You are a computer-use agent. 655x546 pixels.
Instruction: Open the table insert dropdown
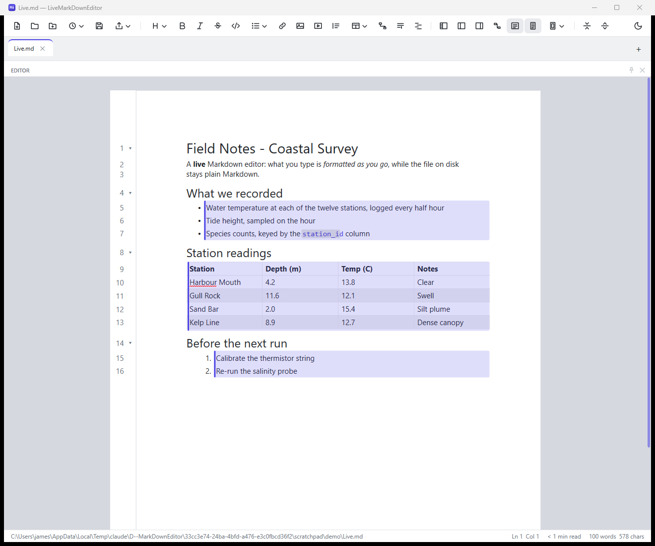[x=359, y=26]
